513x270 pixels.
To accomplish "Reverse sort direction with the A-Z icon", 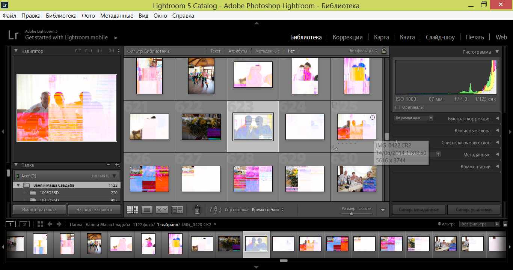I will click(x=216, y=210).
